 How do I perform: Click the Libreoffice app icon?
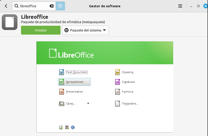[x=10, y=22]
